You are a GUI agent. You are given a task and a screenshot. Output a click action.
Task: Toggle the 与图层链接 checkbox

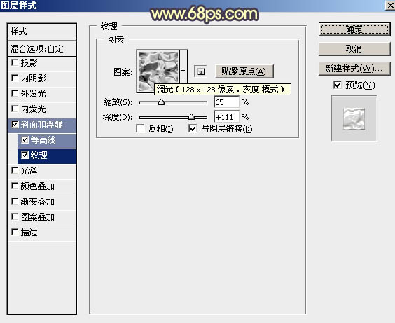click(x=193, y=129)
